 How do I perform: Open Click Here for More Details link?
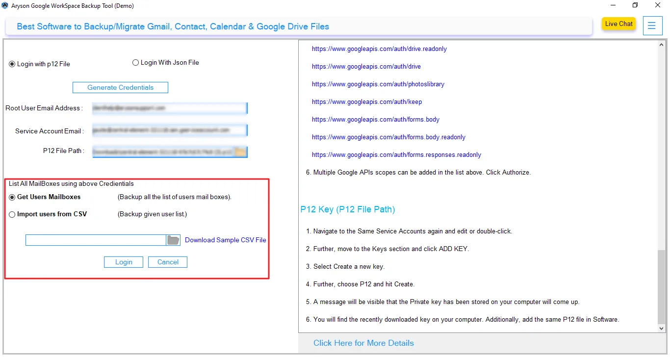(363, 343)
